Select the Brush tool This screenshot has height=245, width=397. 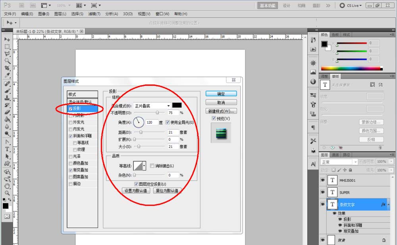(7, 91)
